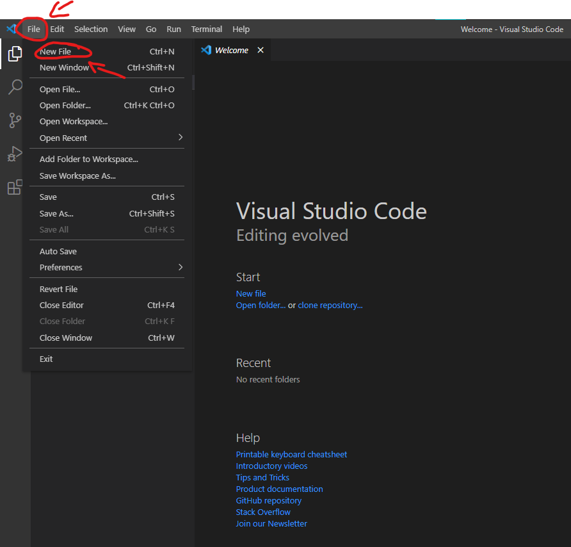
Task: Select the Welcome editor tab
Action: [232, 50]
